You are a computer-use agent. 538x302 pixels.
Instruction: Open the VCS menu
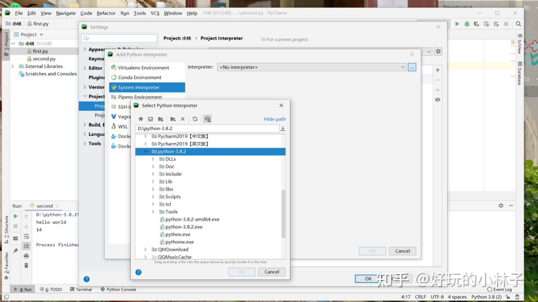155,13
